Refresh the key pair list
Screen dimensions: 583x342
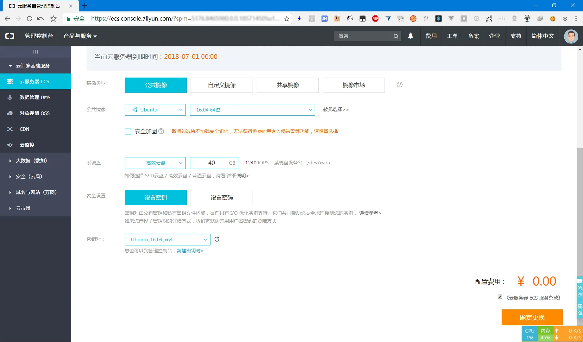(217, 239)
